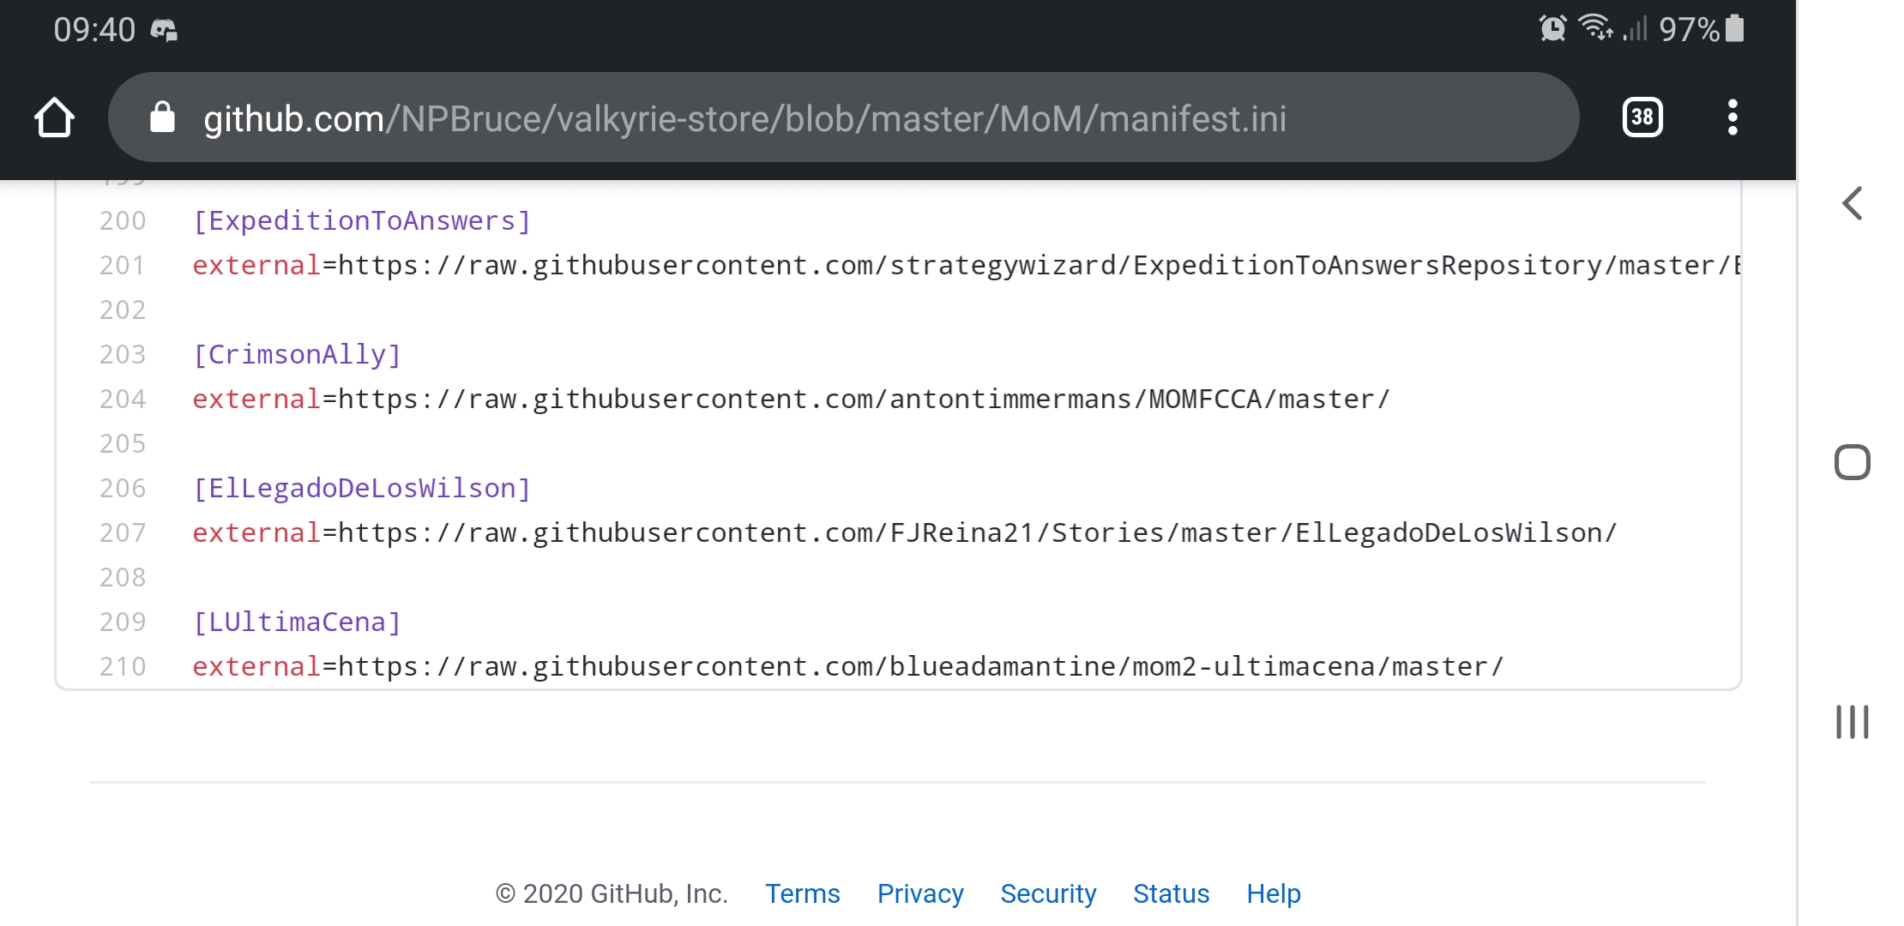This screenshot has height=926, width=1904.
Task: Tap the 97% battery percentage
Action: [x=1689, y=30]
